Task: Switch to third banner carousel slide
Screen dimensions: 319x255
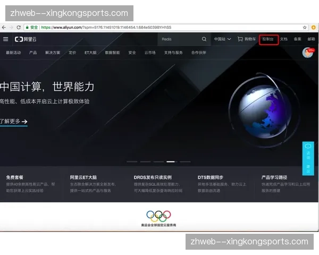Action: click(x=158, y=161)
